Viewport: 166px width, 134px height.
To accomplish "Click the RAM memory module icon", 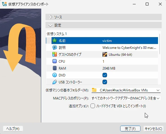I will click(55, 68).
